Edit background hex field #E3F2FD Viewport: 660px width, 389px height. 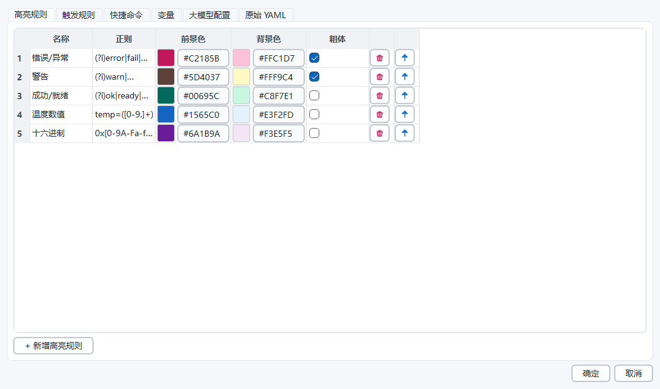click(x=278, y=114)
